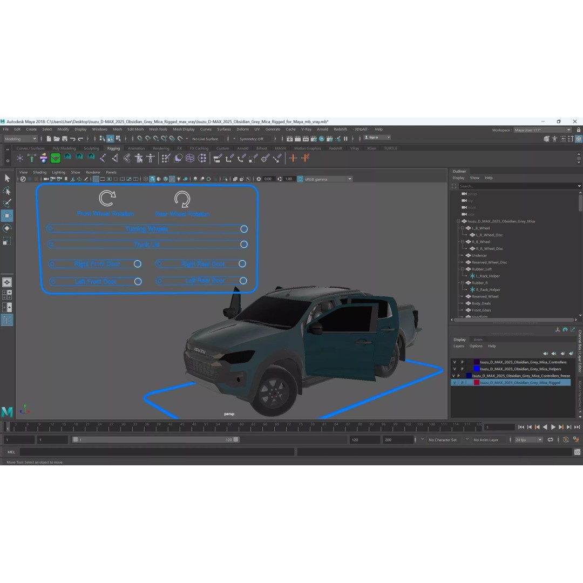Open Animation Preferences running-man icon
Image resolution: width=583 pixels, height=583 pixels.
pyautogui.click(x=577, y=439)
